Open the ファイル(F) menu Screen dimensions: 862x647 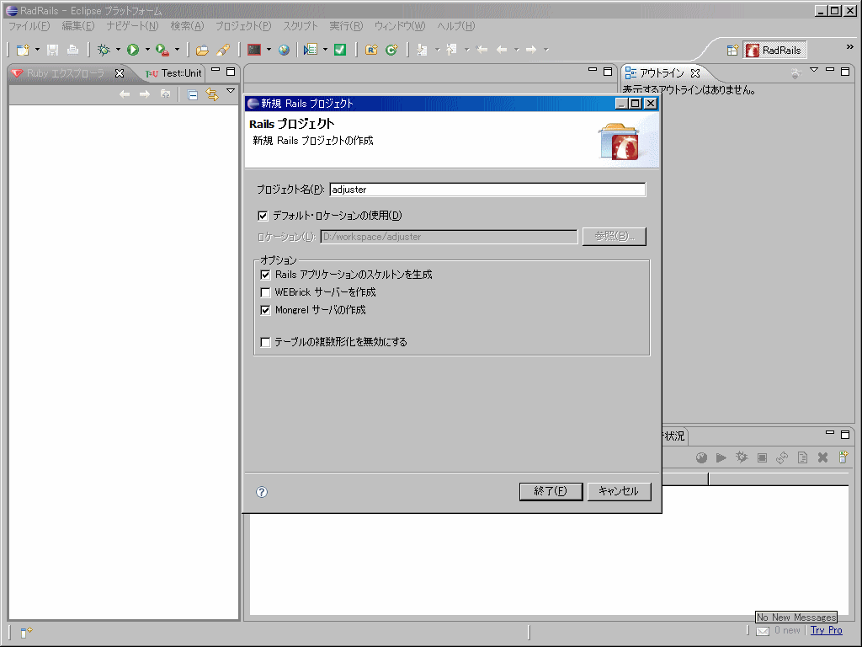[x=29, y=26]
